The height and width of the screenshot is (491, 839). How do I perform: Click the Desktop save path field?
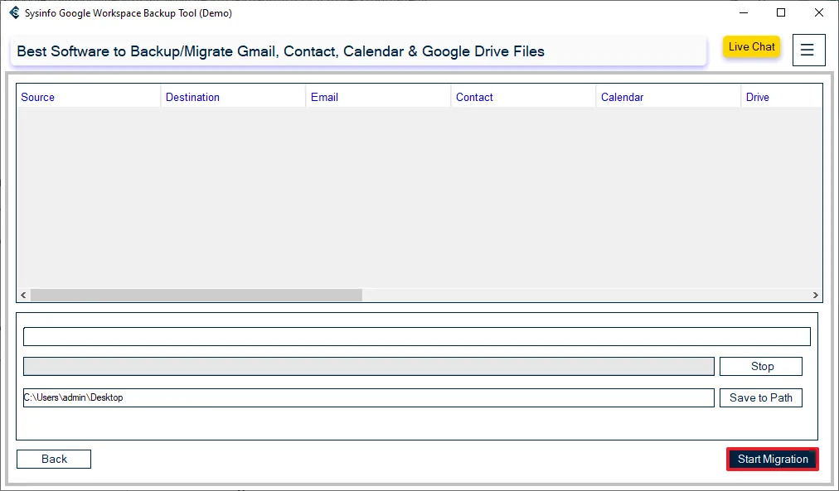click(368, 398)
